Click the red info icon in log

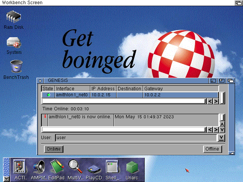pos(45,116)
